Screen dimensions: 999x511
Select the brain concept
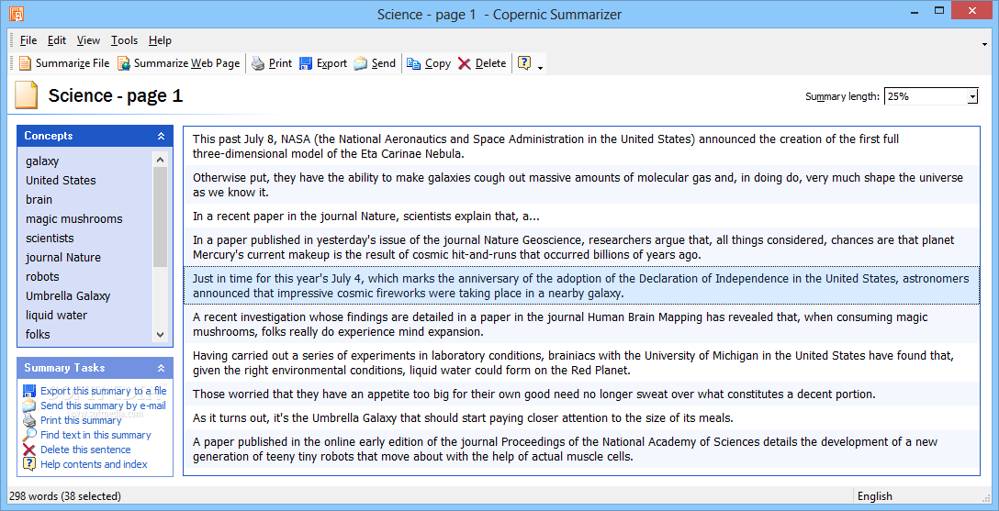39,199
